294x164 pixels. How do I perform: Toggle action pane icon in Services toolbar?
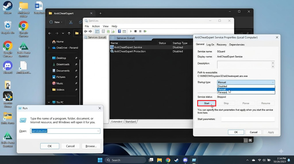[x=124, y=31]
